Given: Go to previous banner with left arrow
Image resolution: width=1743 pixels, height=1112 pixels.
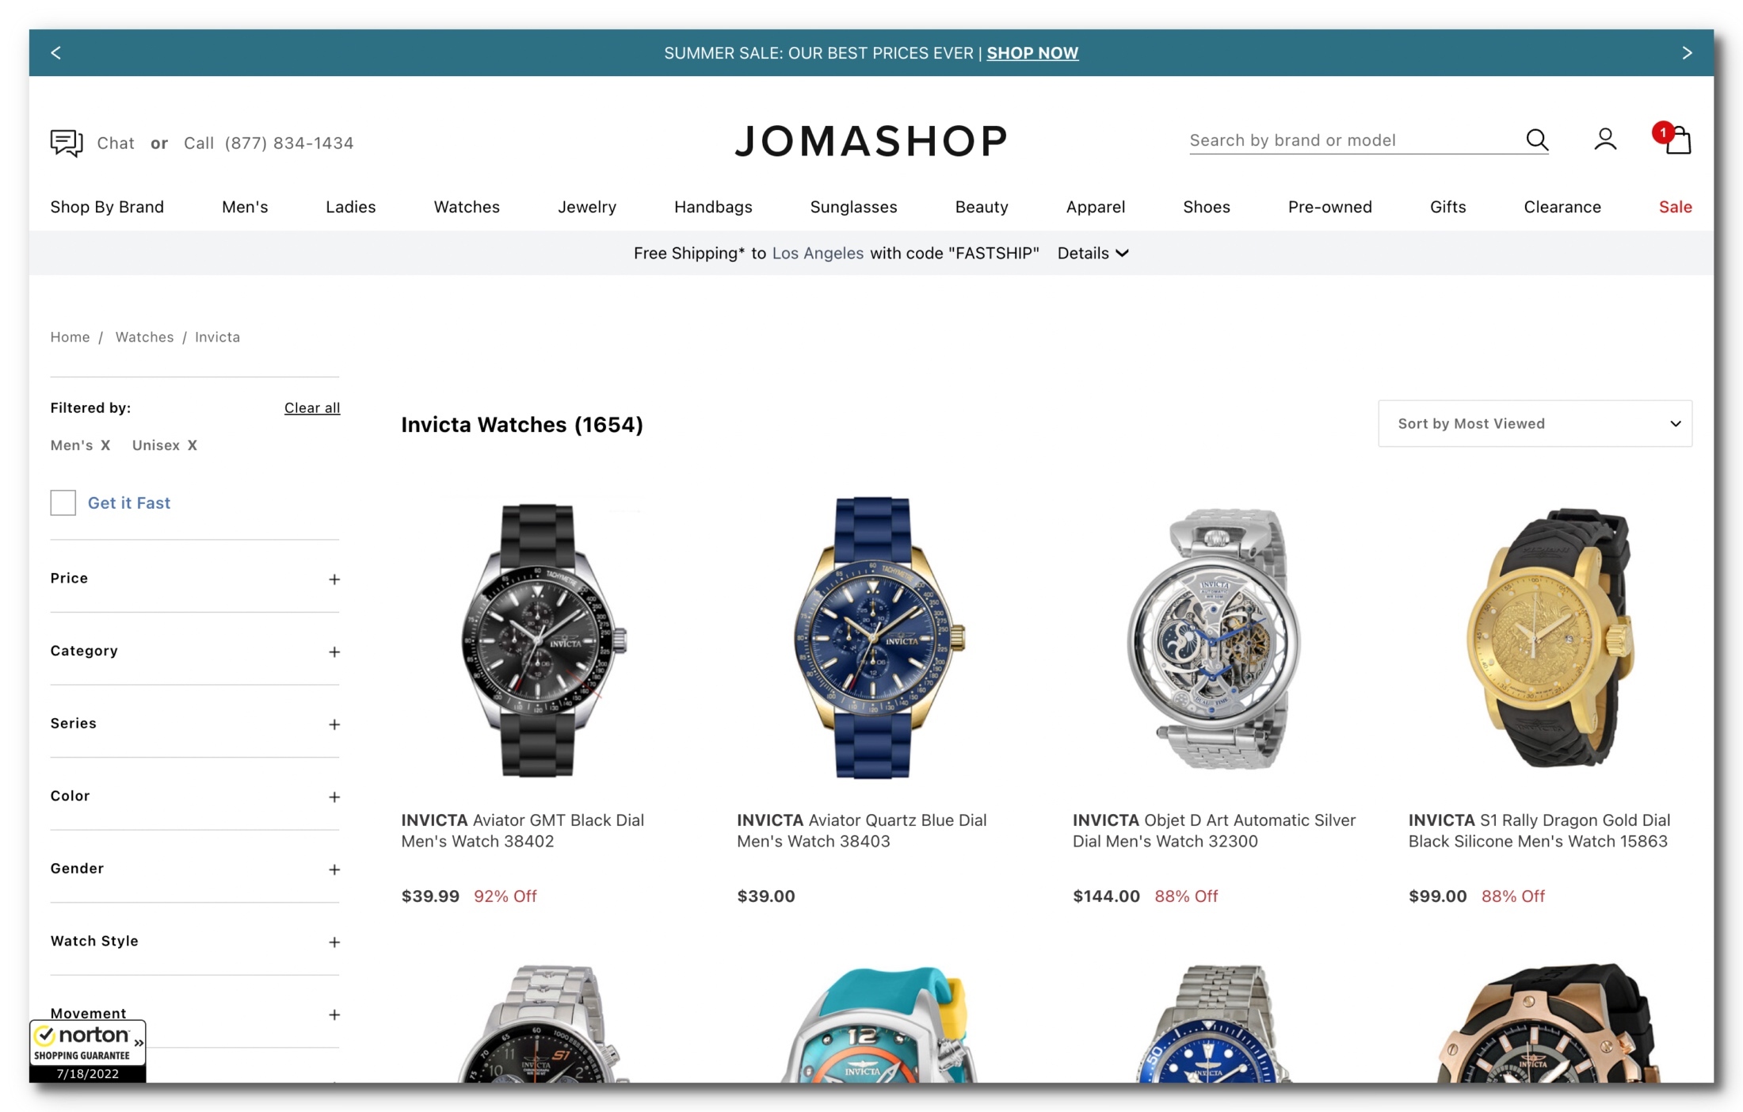Looking at the screenshot, I should tap(55, 53).
